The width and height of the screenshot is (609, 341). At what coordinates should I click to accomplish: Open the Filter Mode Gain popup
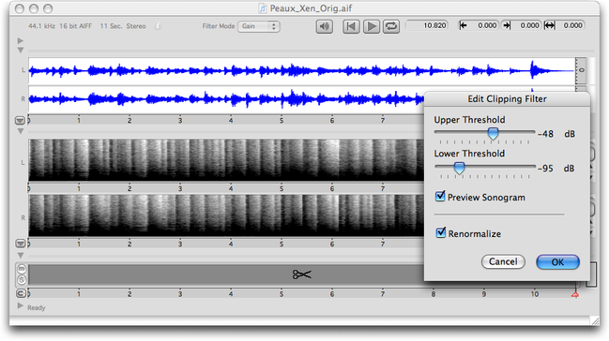click(259, 26)
